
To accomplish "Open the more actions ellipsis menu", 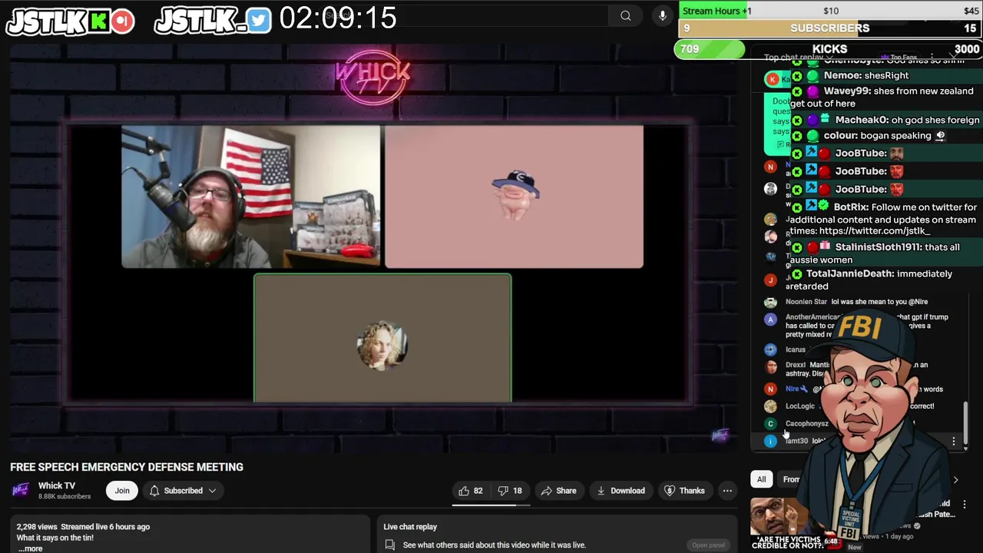I will pyautogui.click(x=727, y=491).
